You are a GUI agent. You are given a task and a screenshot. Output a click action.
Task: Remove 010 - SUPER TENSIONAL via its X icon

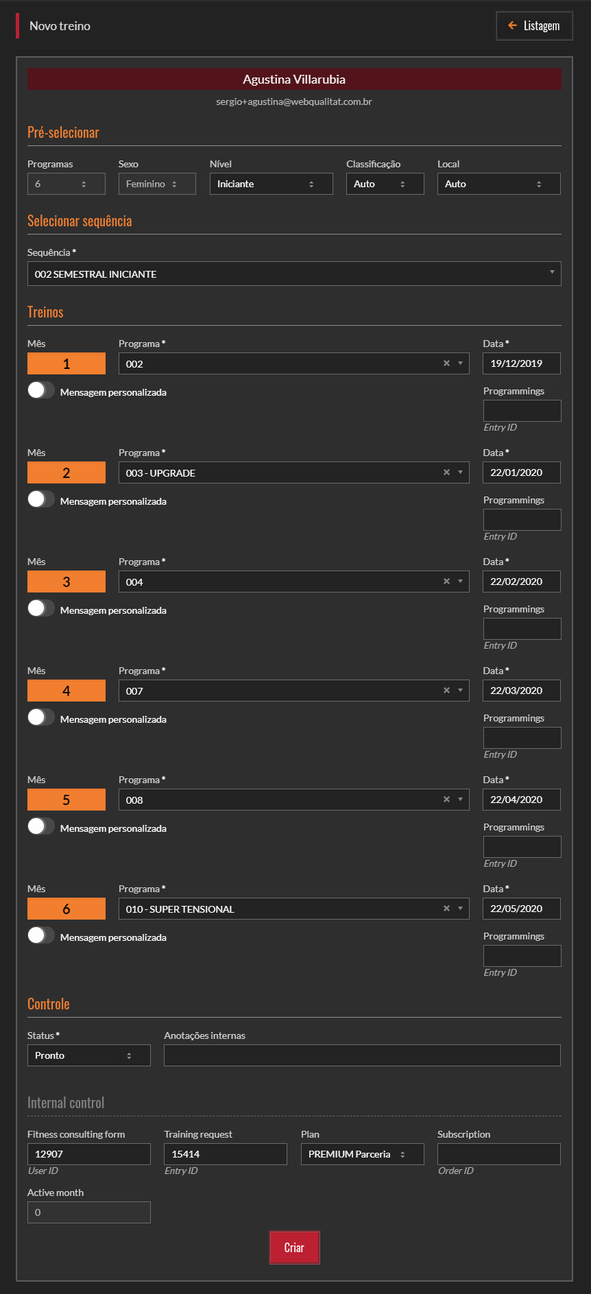[446, 909]
